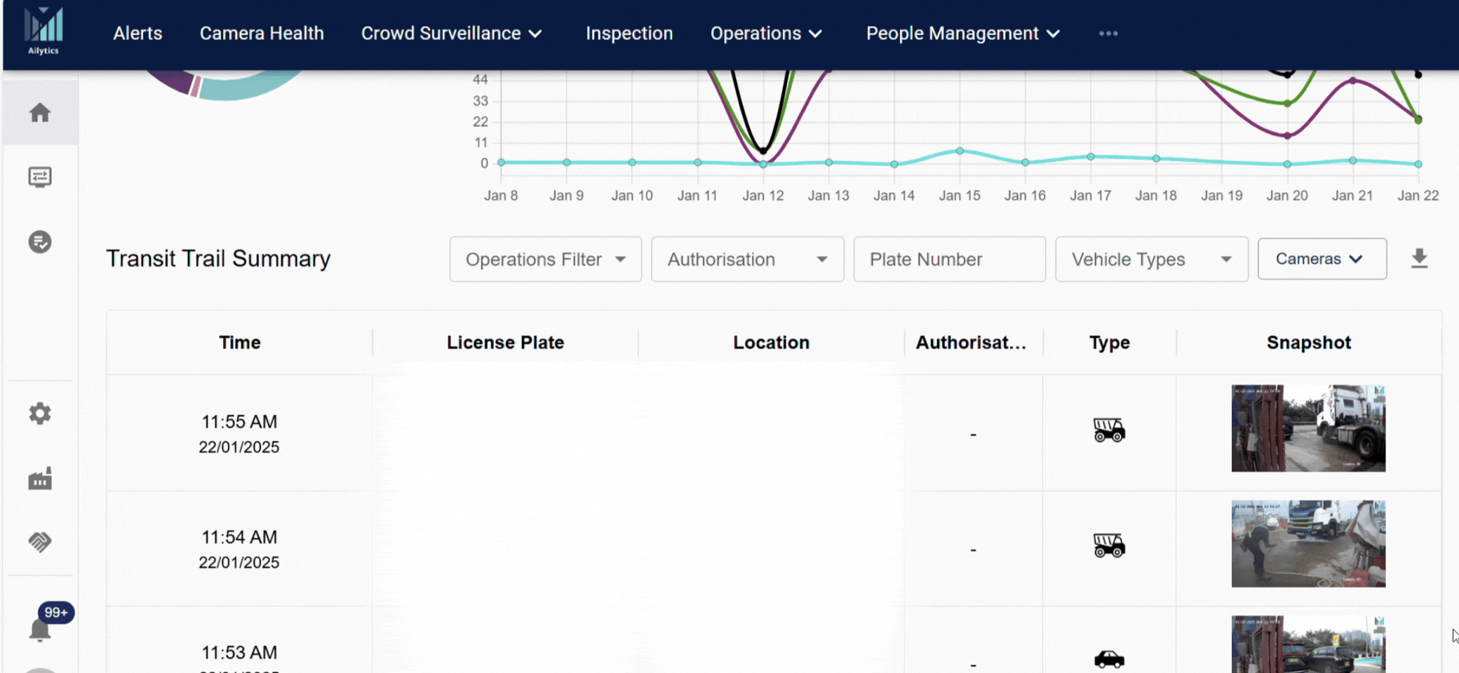This screenshot has width=1459, height=673.
Task: Open the settings gear icon
Action: (40, 414)
